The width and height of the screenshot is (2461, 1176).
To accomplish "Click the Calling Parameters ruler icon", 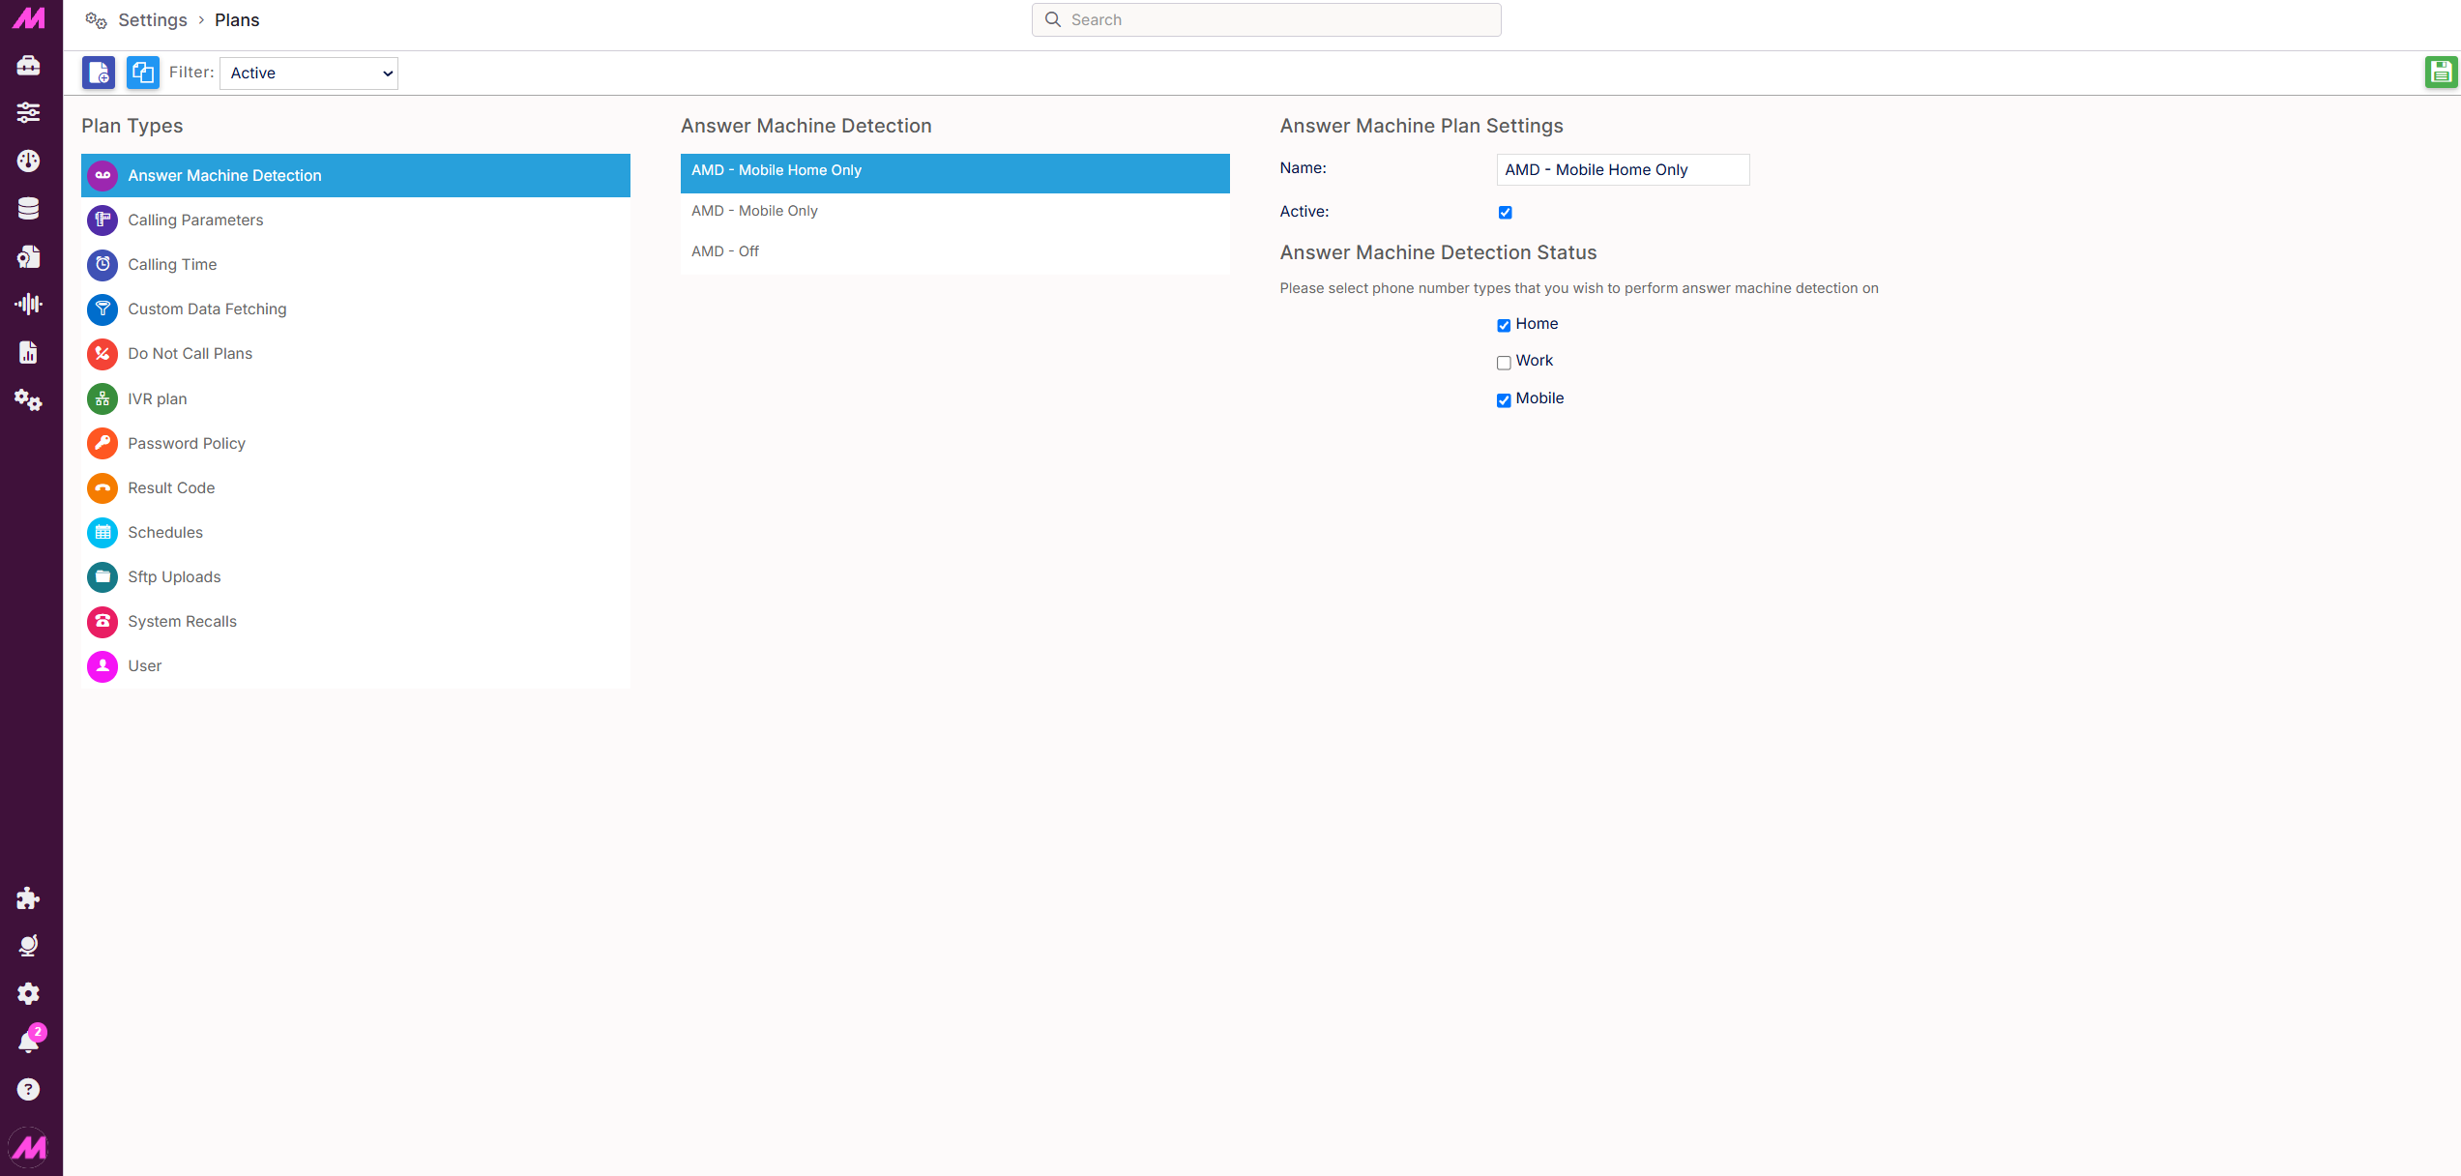I will pyautogui.click(x=103, y=220).
